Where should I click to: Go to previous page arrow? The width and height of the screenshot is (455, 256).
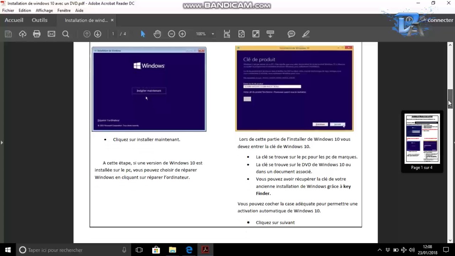(87, 34)
